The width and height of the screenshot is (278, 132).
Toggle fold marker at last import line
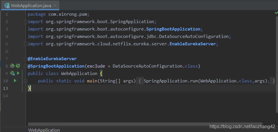point(25,44)
